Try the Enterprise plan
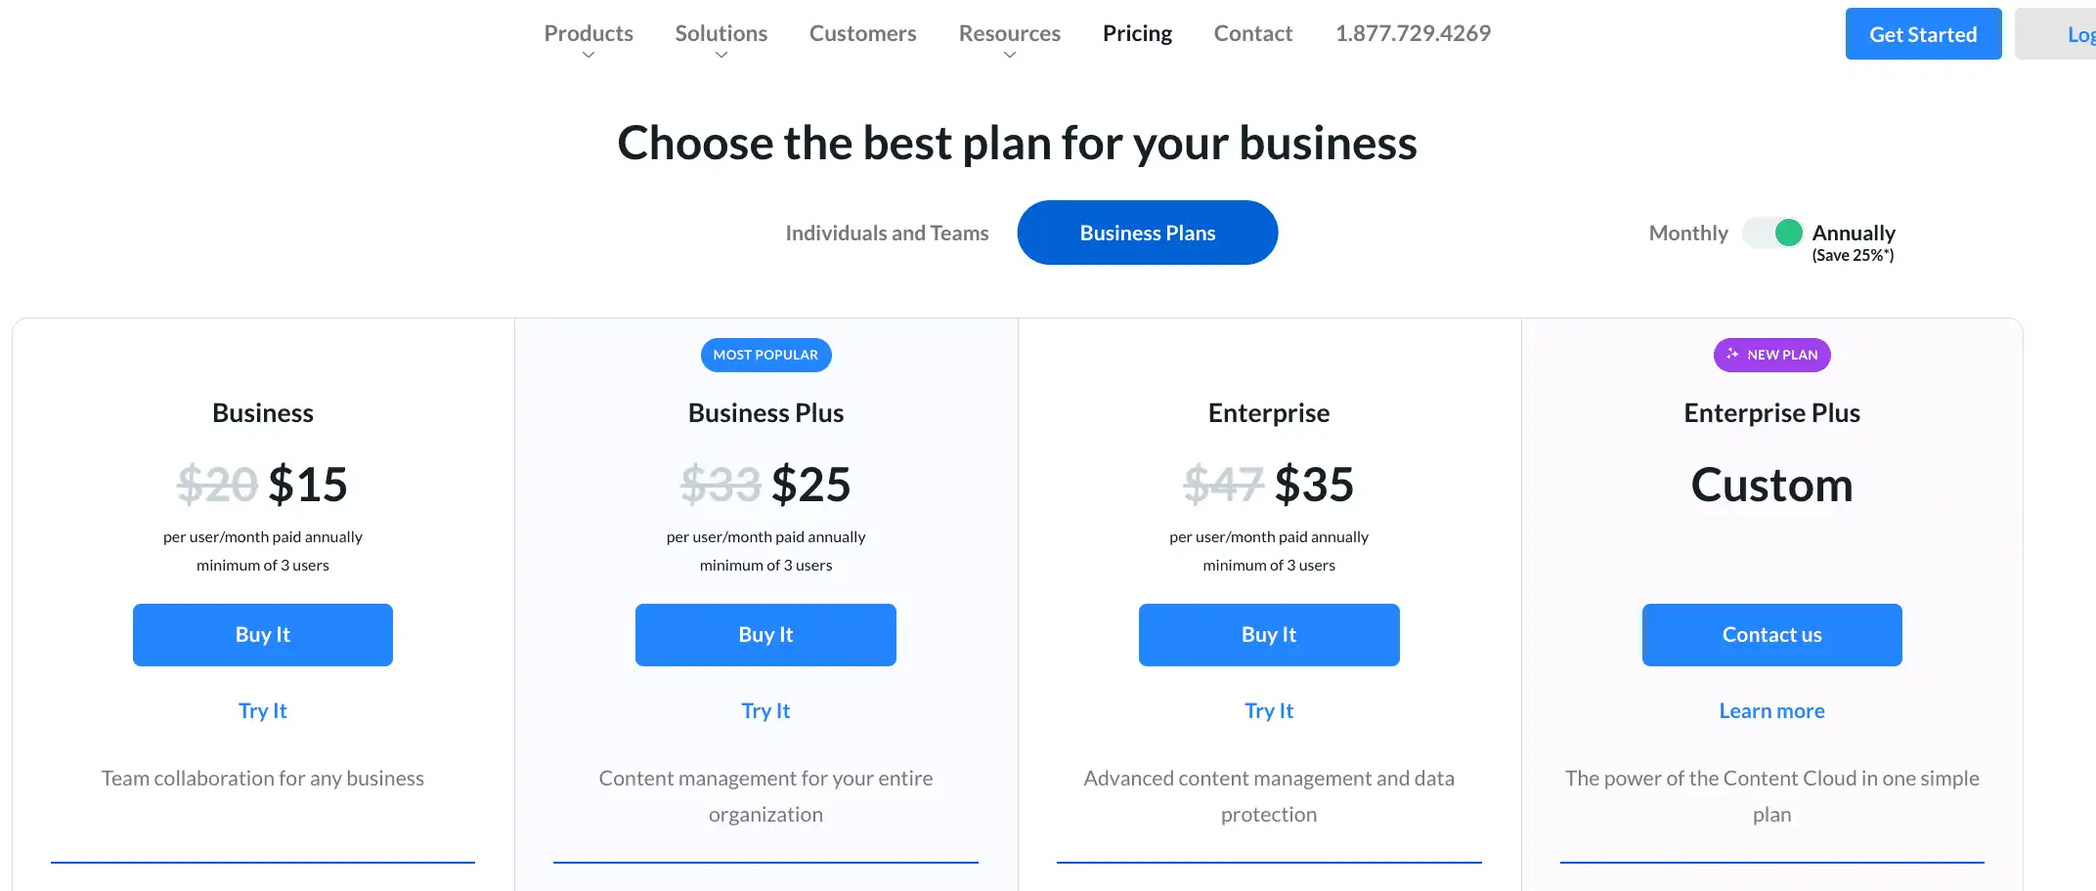Viewport: 2096px width, 891px height. 1268,711
